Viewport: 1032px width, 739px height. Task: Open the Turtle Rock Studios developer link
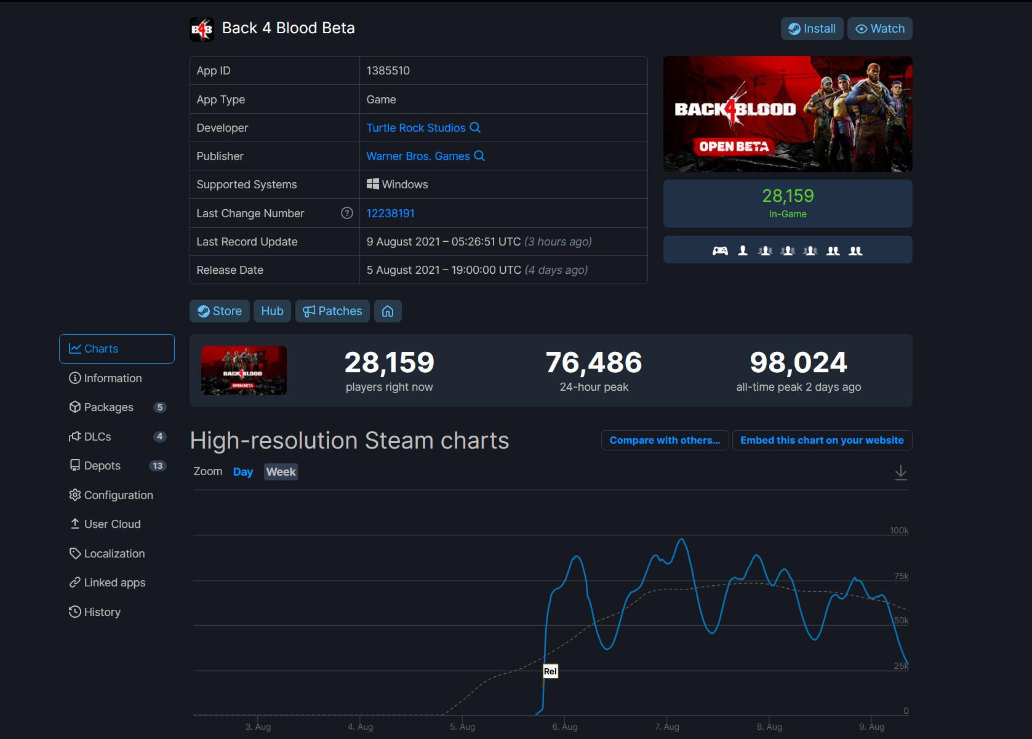point(416,128)
